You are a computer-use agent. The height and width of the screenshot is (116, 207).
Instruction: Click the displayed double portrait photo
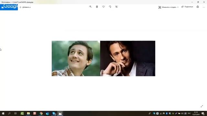[x=103, y=58]
